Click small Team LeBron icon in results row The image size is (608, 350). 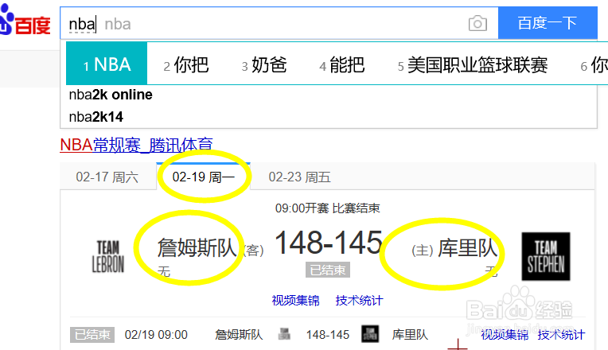click(x=284, y=334)
